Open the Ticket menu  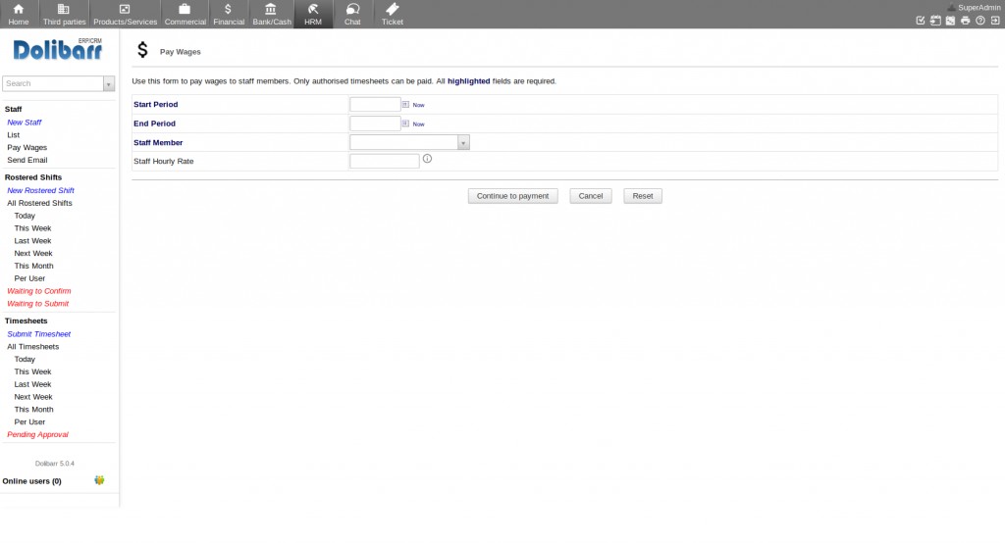(x=393, y=14)
